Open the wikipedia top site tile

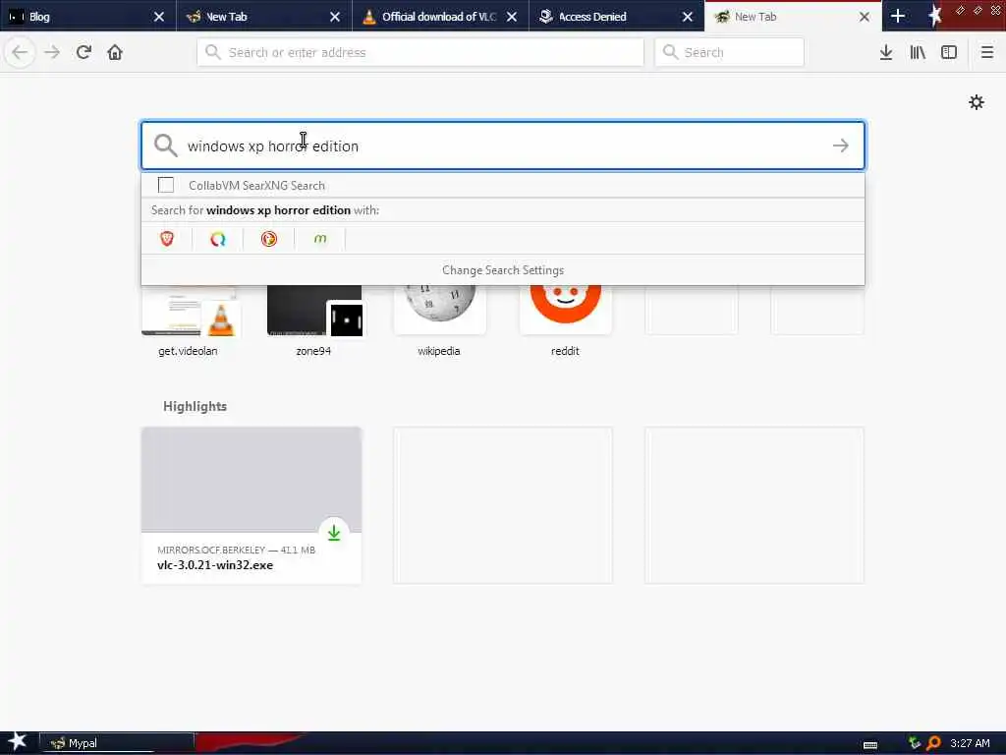click(439, 321)
